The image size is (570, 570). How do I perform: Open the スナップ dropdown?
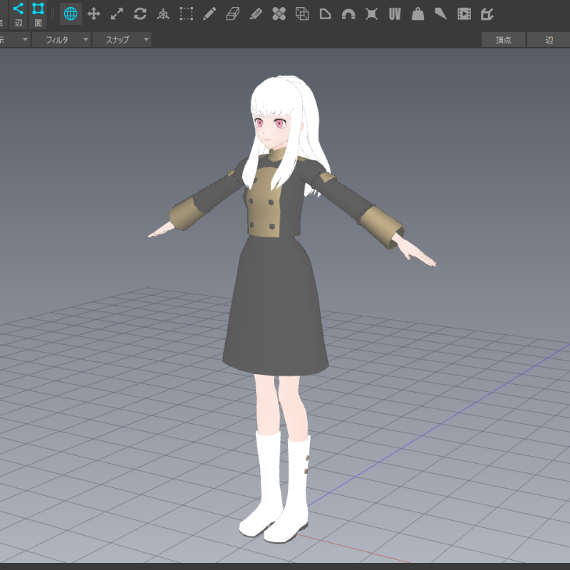(x=122, y=40)
